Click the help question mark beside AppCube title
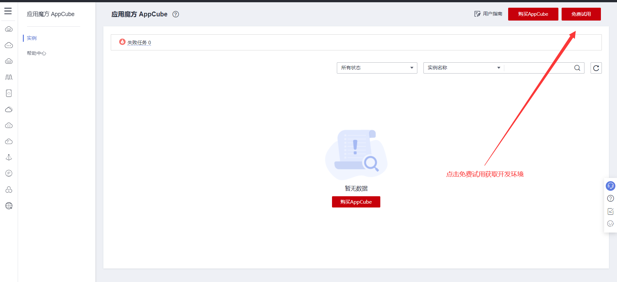The width and height of the screenshot is (617, 282). click(176, 14)
